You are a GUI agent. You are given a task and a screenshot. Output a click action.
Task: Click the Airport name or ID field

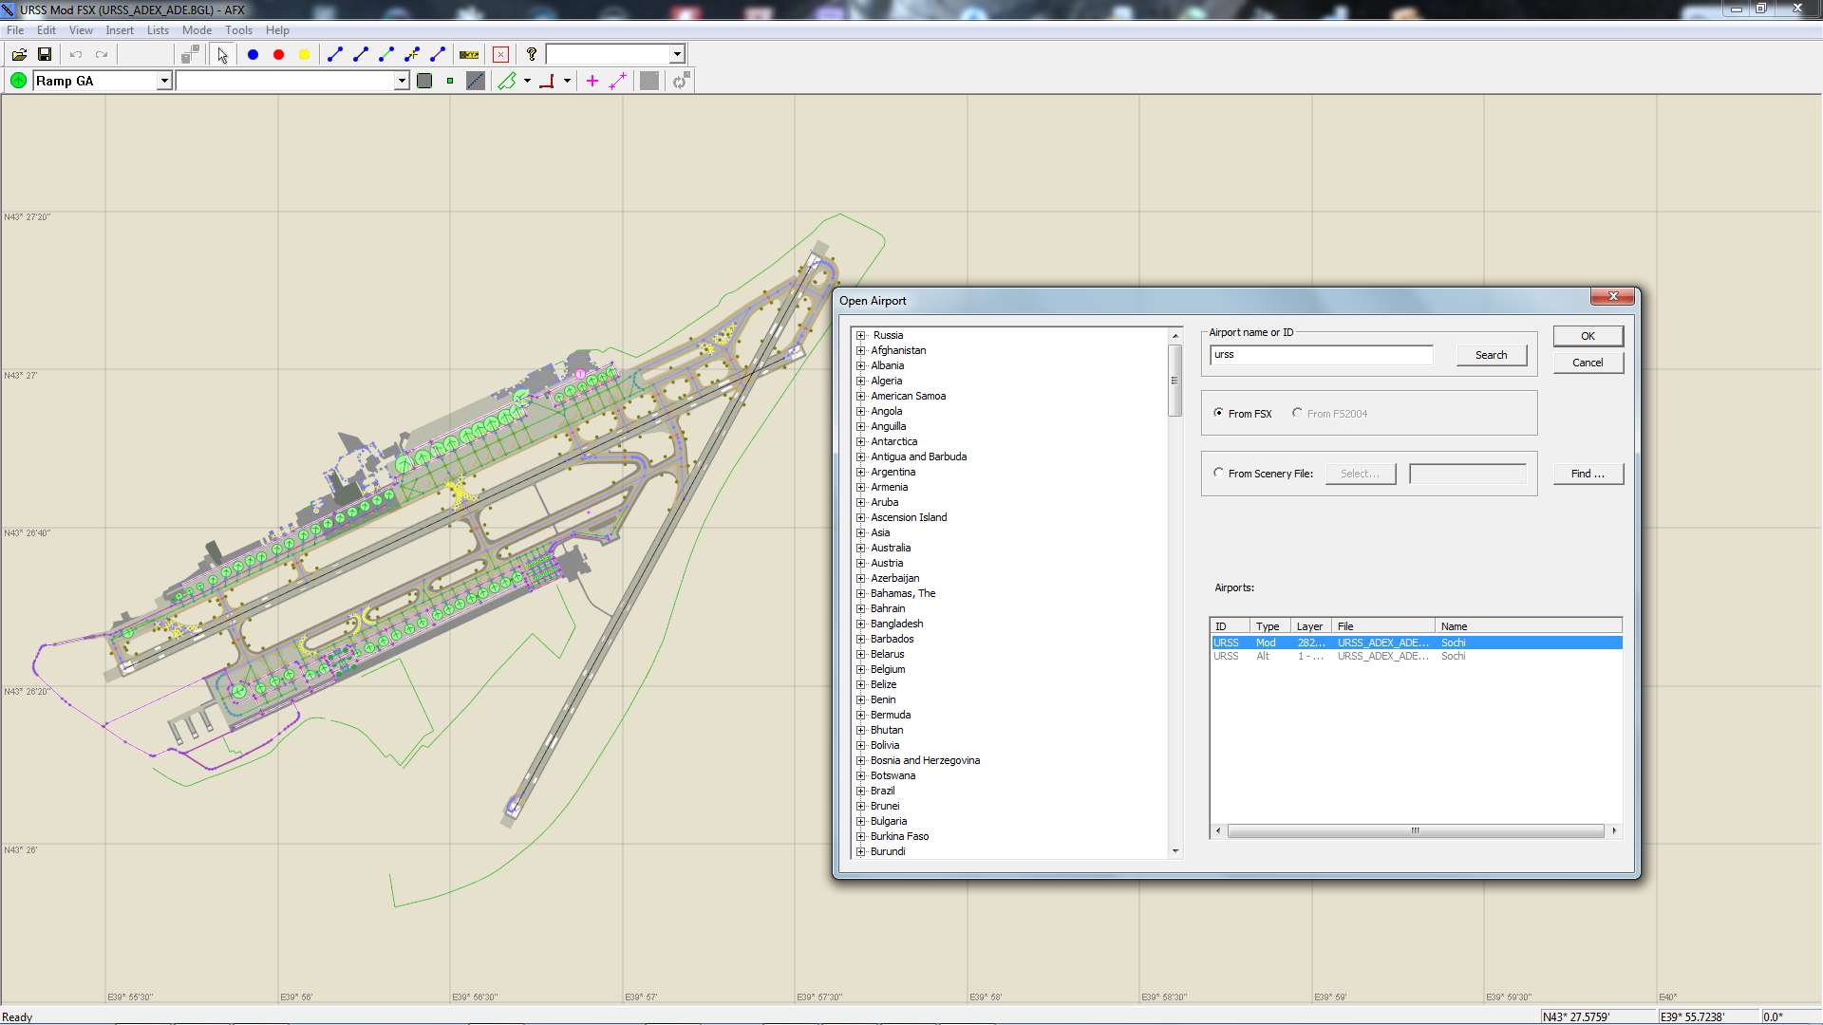[1321, 355]
